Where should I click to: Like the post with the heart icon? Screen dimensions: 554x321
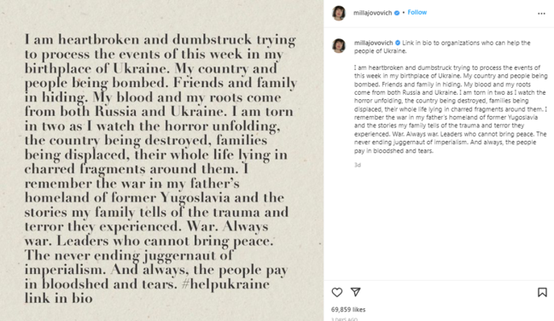[336, 292]
